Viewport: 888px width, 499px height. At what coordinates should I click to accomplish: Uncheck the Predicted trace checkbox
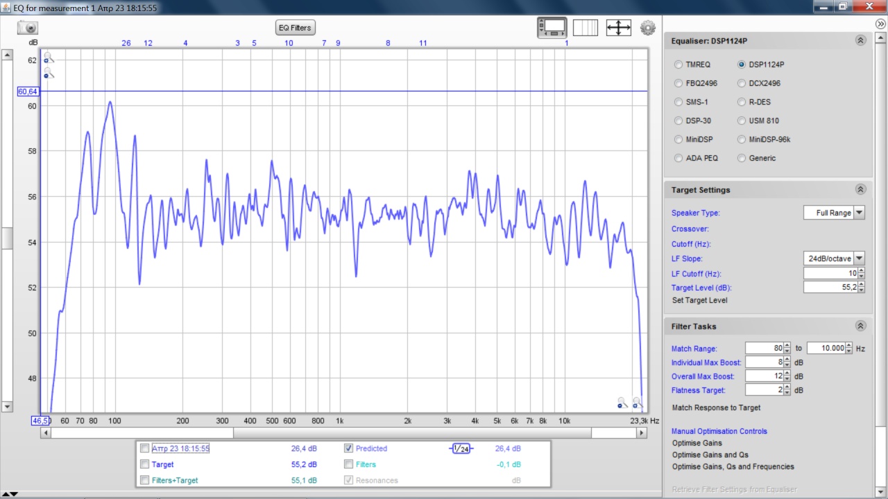click(349, 448)
